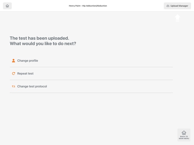
Task: Click the 'What would you like to do next?' text
Action: (43, 44)
